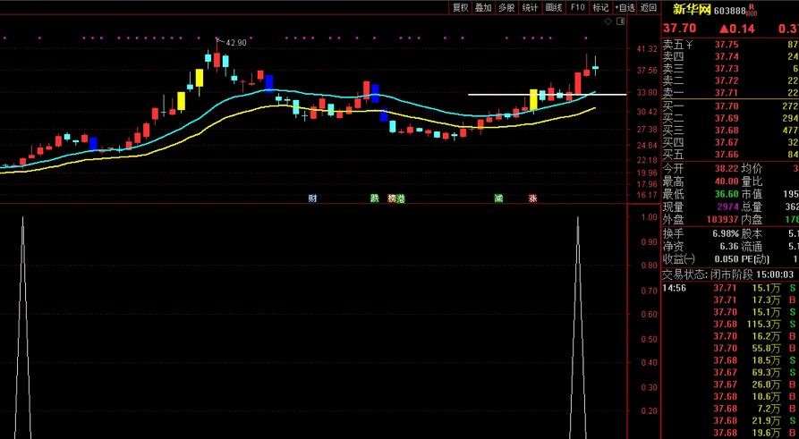Click the 减 event marker on timeline
This screenshot has height=439, width=799.
(498, 198)
